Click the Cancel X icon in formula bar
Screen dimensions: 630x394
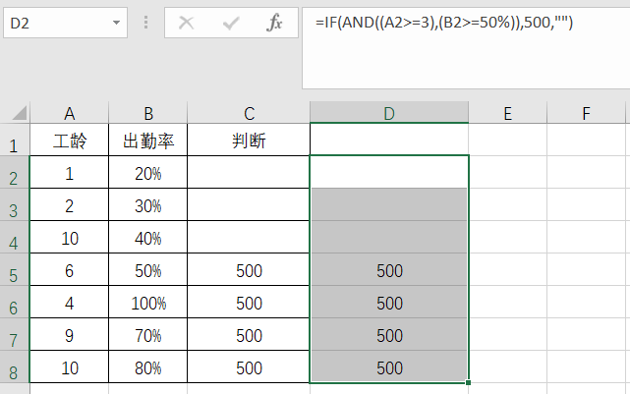point(187,23)
